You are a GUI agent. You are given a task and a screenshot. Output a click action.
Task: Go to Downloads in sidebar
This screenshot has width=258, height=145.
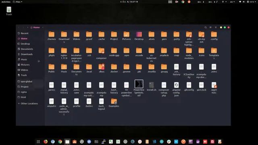30,54
